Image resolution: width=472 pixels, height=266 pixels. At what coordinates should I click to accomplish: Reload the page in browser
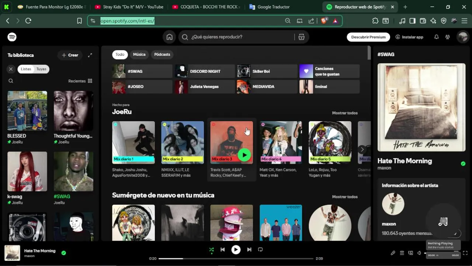(28, 21)
